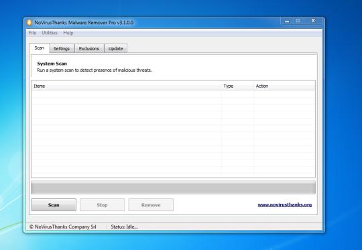Screen dimensions: 362x250
Task: Go to the Update tab
Action: tap(116, 48)
